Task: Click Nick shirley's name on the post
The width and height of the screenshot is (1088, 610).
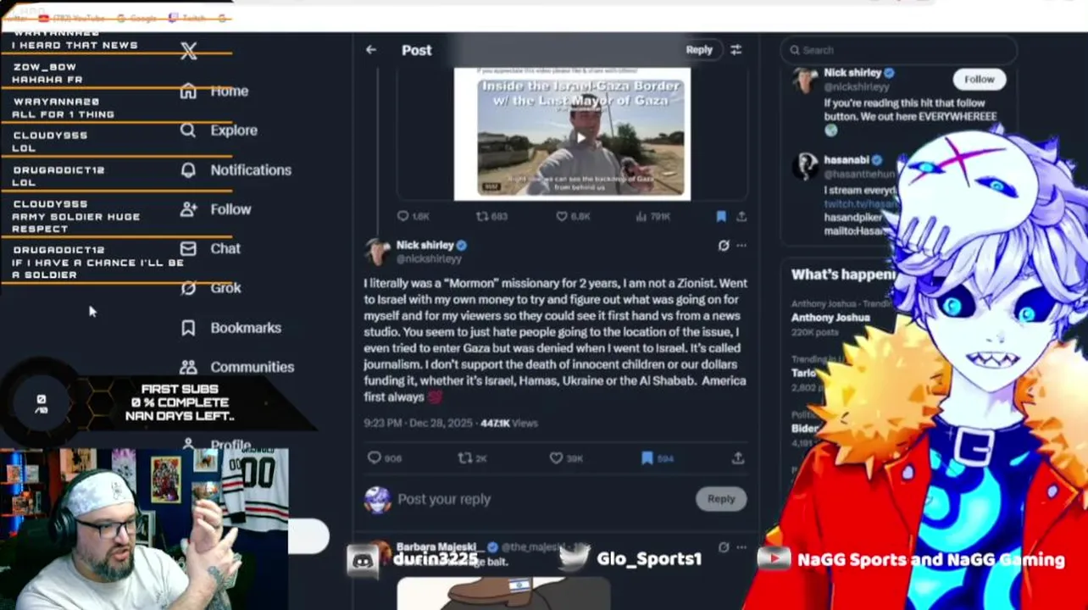Action: [x=425, y=245]
